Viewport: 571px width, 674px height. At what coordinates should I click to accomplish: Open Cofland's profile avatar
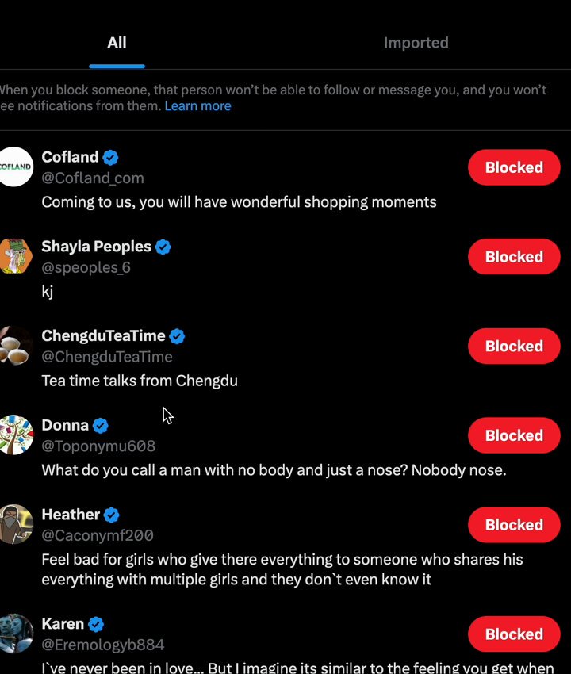[14, 167]
